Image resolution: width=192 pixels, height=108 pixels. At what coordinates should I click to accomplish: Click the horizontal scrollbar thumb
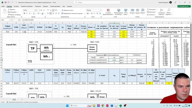[x=141, y=99]
